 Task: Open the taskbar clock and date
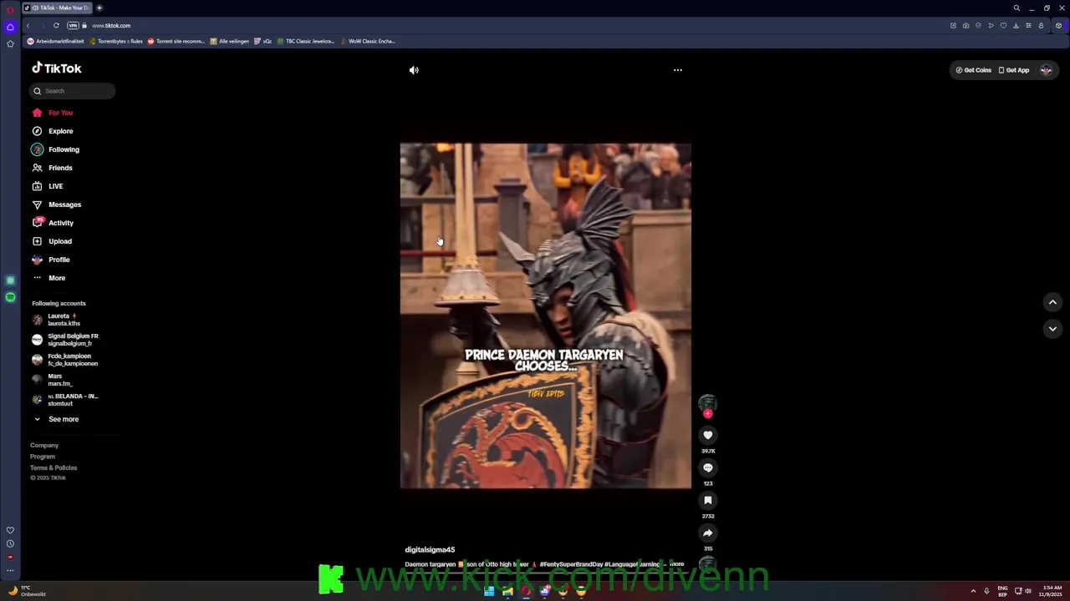pyautogui.click(x=1052, y=591)
